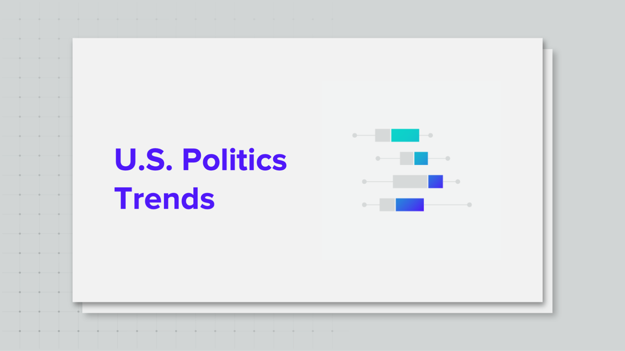Click the small gray segment in the second row

point(407,158)
